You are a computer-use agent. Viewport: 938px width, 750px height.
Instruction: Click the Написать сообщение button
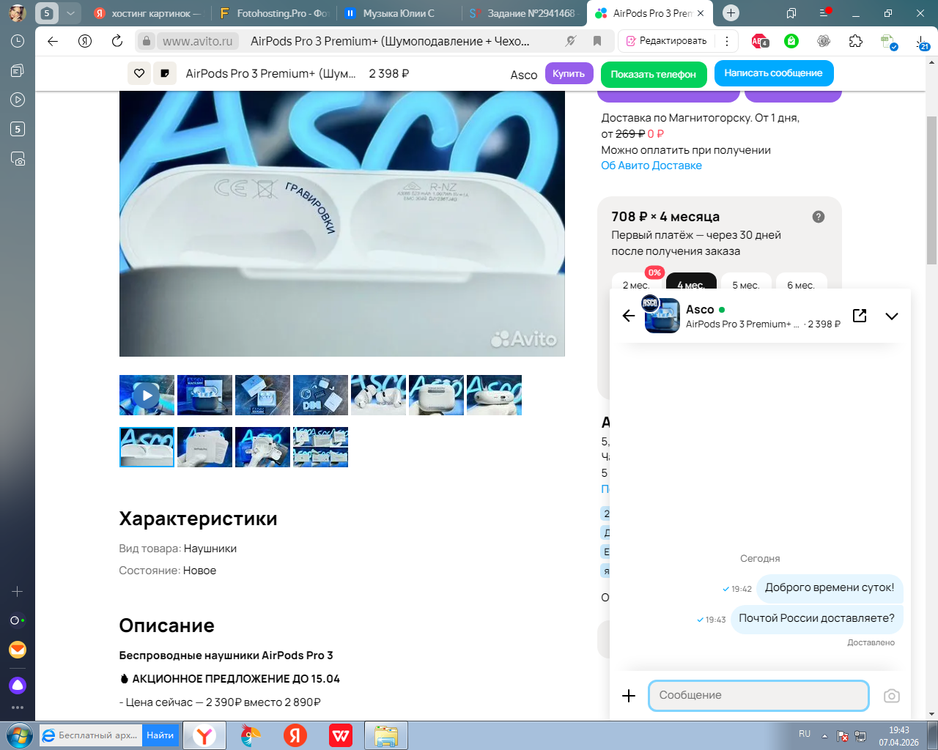click(774, 73)
